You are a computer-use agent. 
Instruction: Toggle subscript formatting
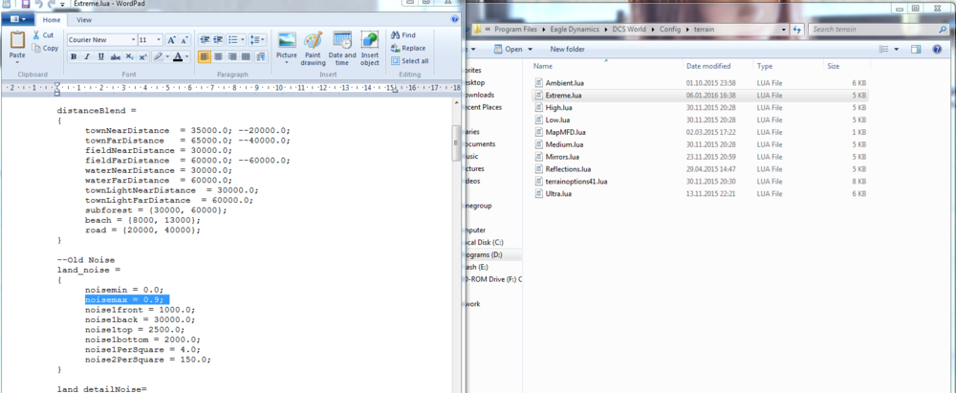tap(129, 56)
